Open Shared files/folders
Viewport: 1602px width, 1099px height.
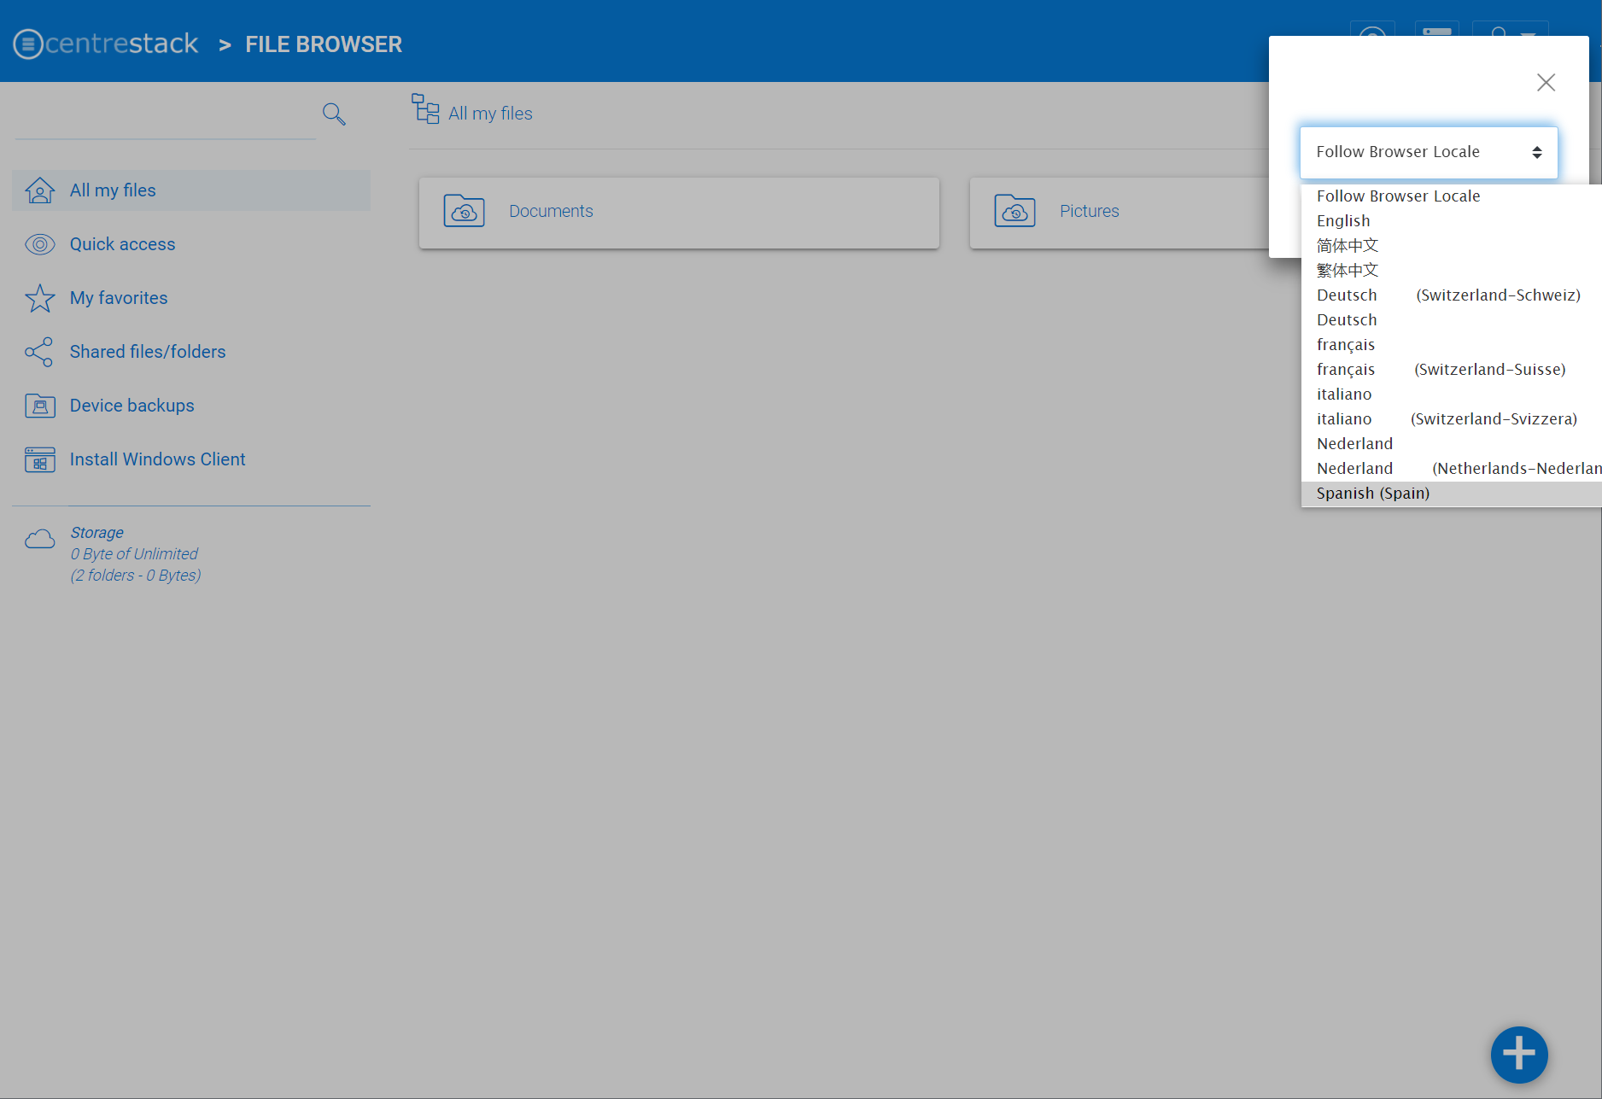pyautogui.click(x=148, y=352)
